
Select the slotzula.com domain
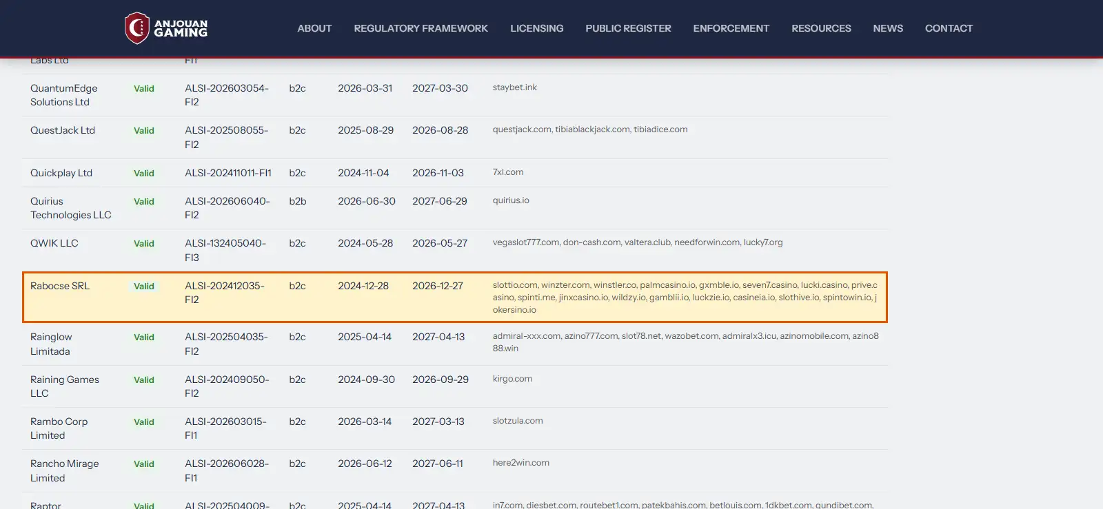click(x=518, y=421)
